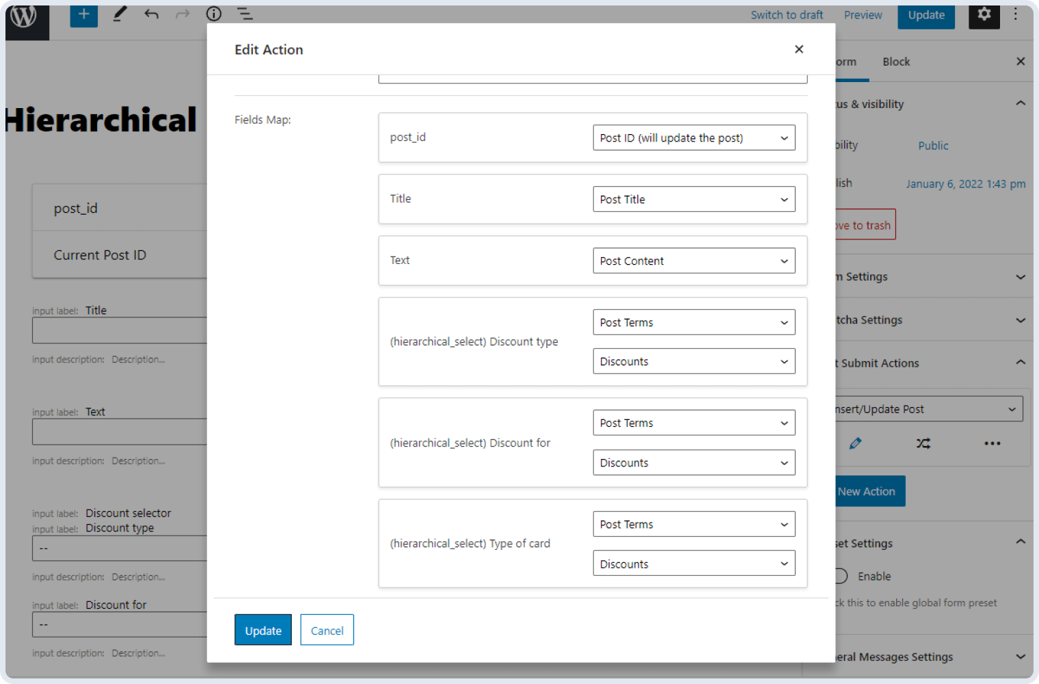Click the Switch to draft link
The height and width of the screenshot is (684, 1039).
[787, 14]
